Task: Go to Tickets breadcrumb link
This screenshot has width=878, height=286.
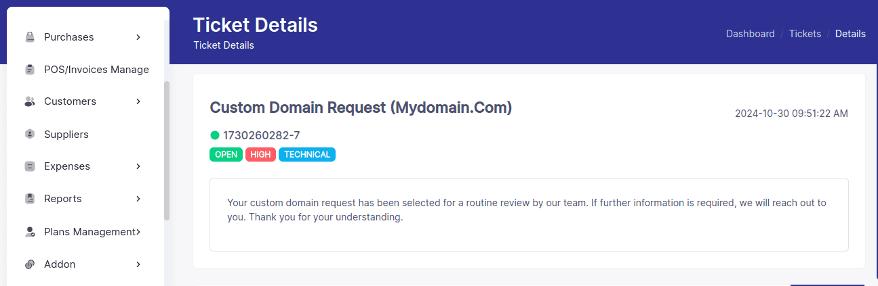Action: [x=805, y=34]
